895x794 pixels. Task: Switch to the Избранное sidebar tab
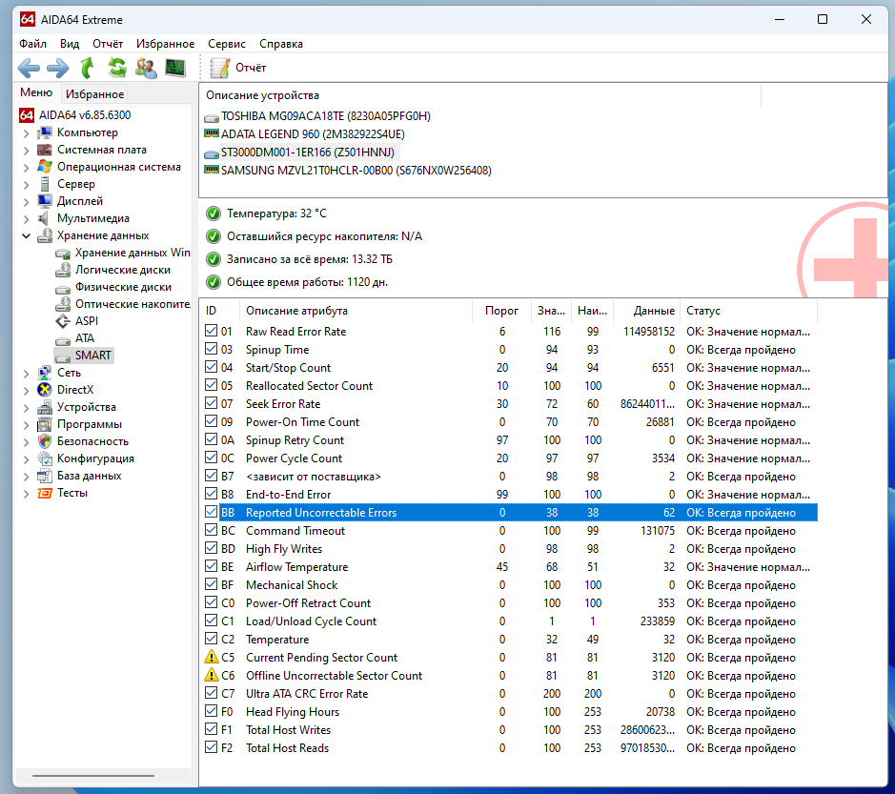pos(94,94)
